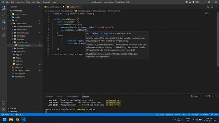Click the first no-unused-vars link in terminal

coord(113,100)
